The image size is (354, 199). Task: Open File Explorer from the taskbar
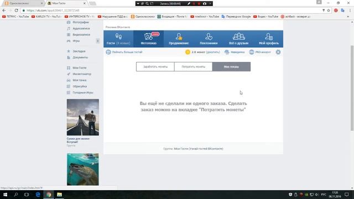pyautogui.click(x=59, y=195)
